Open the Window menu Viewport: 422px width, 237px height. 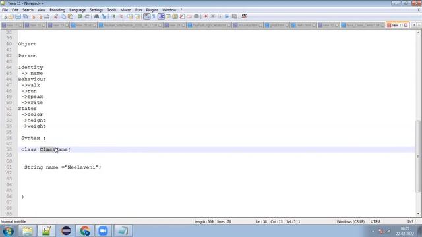[169, 10]
